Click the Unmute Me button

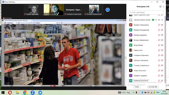[x=153, y=87]
